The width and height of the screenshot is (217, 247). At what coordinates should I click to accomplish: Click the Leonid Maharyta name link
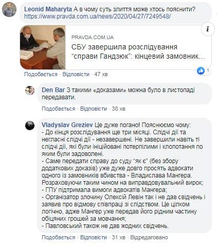48,9
